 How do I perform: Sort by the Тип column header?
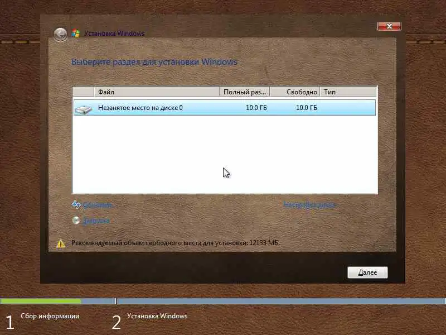click(348, 92)
